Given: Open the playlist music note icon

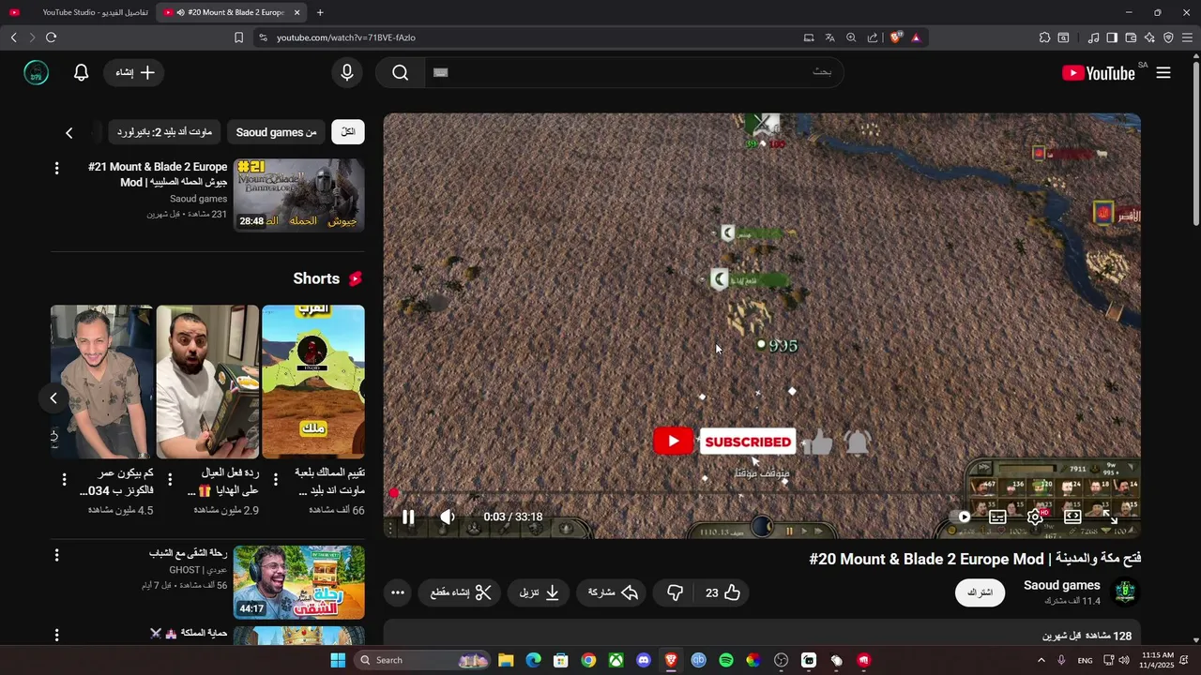Looking at the screenshot, I should pyautogui.click(x=1093, y=37).
